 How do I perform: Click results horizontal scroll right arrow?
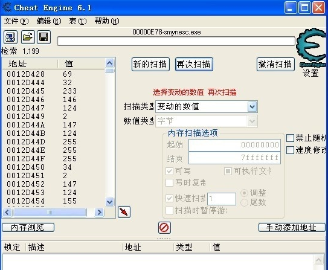coord(99,213)
